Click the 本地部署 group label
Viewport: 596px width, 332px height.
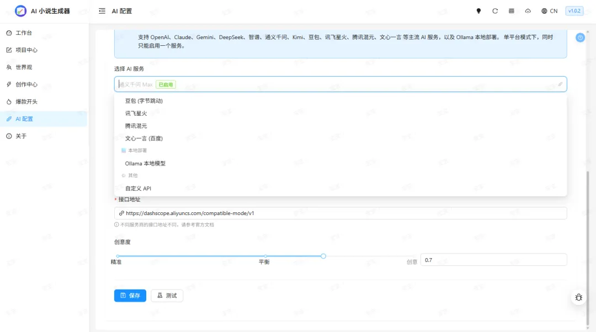coord(137,151)
